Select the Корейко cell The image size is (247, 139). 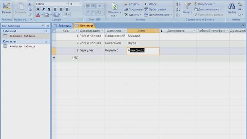[x=115, y=51]
